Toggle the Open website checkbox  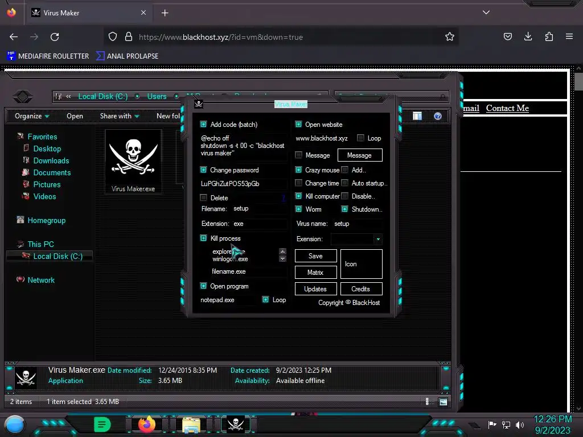point(298,124)
